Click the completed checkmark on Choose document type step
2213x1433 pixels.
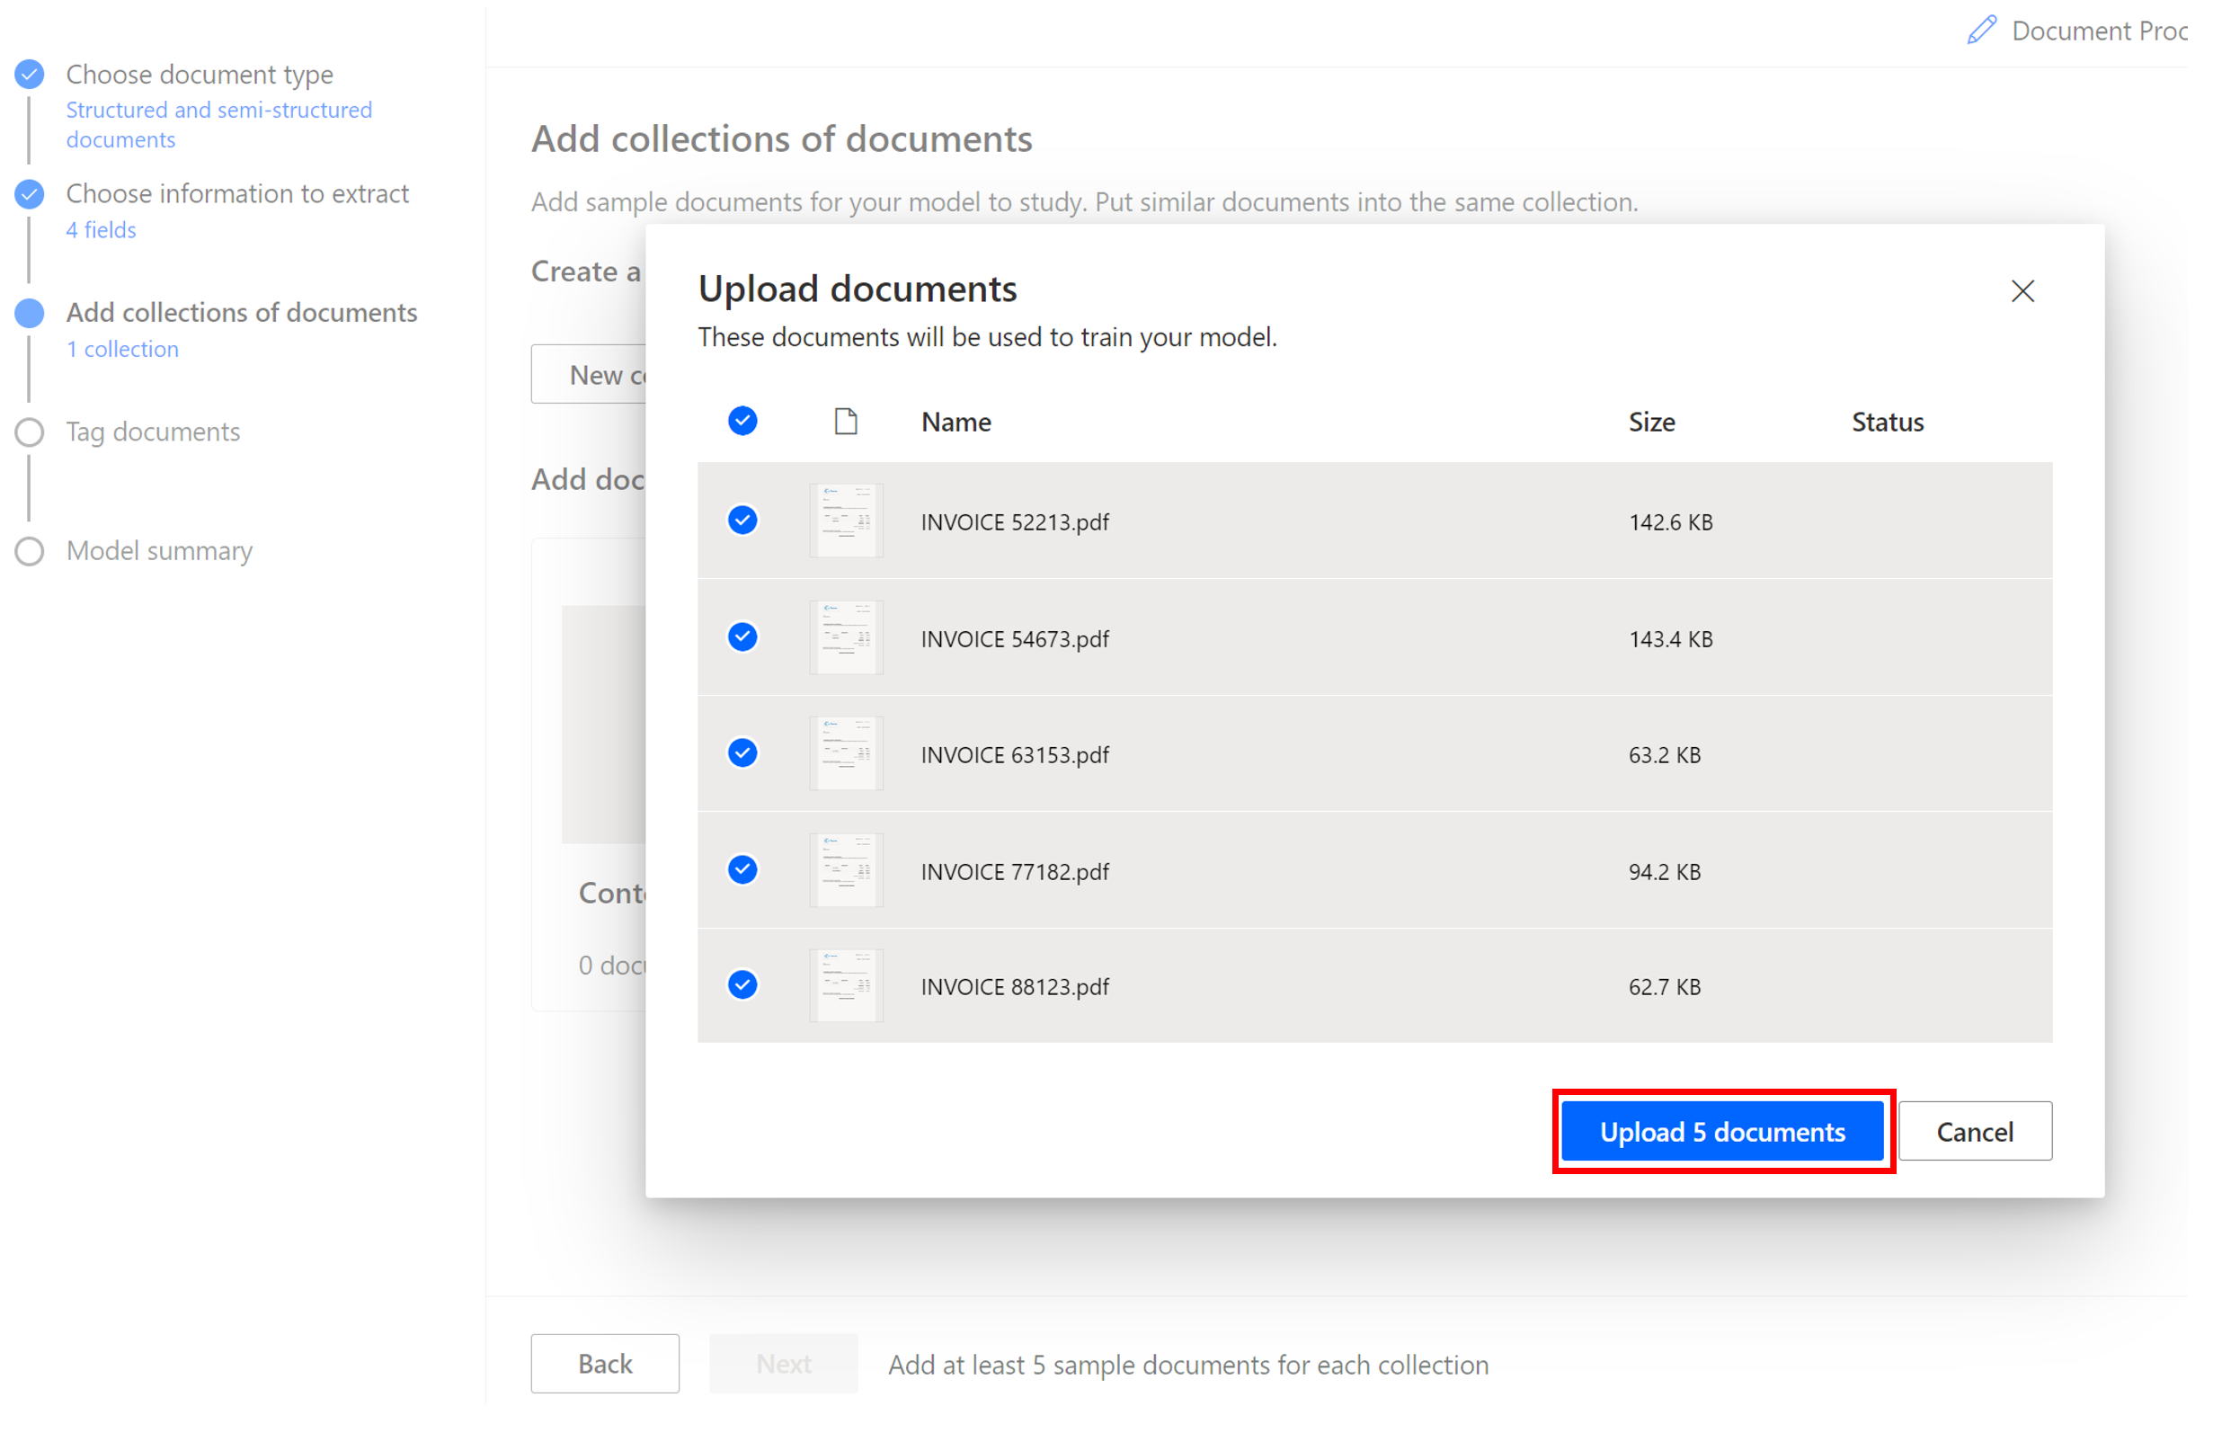click(x=29, y=74)
